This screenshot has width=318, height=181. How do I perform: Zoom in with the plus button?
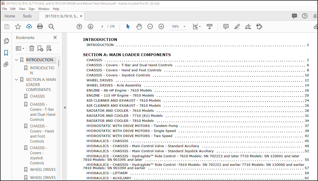161,27
